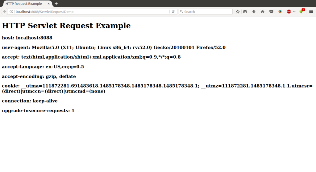Screen dimensions: 316x172
Task: Click the search magnifier icon
Action: [181, 12]
